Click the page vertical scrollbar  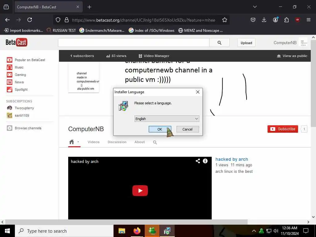pos(313,83)
